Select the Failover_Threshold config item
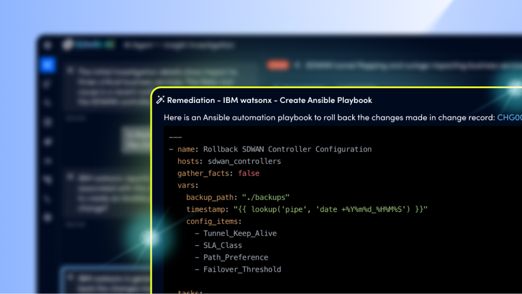Screen dimensions: 522x294 click(x=242, y=269)
